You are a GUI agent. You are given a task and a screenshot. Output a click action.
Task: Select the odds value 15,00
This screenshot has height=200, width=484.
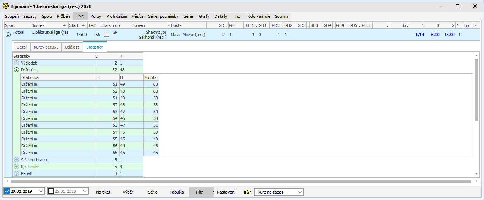coord(449,35)
